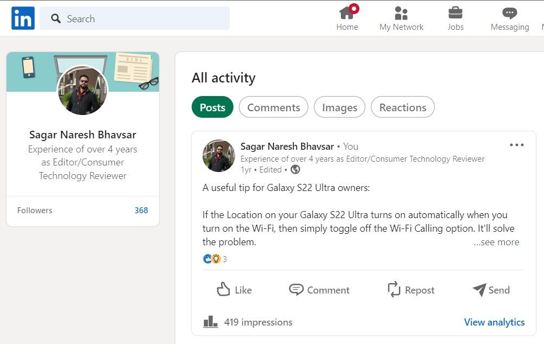This screenshot has width=544, height=344.
Task: Select the Posts filter tab
Action: pyautogui.click(x=212, y=107)
